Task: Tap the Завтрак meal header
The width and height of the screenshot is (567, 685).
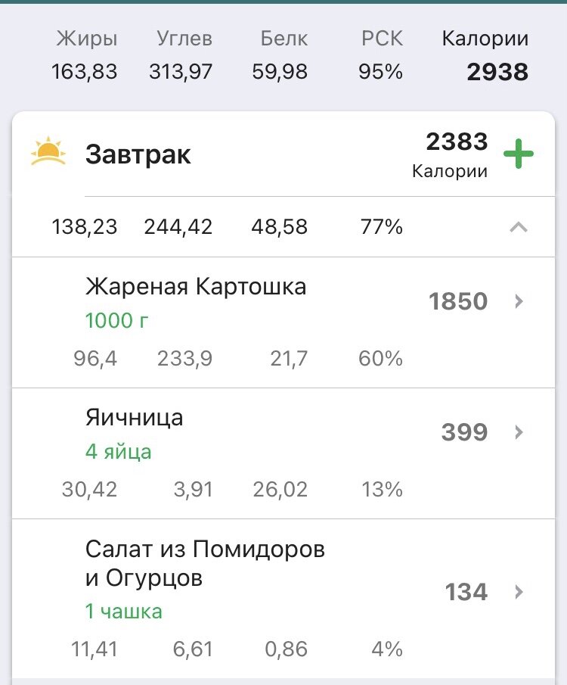Action: 138,154
